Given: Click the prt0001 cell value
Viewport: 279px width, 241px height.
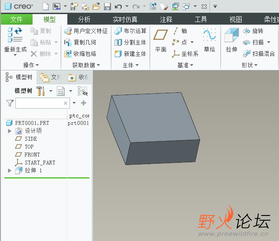Looking at the screenshot, I should coord(78,123).
